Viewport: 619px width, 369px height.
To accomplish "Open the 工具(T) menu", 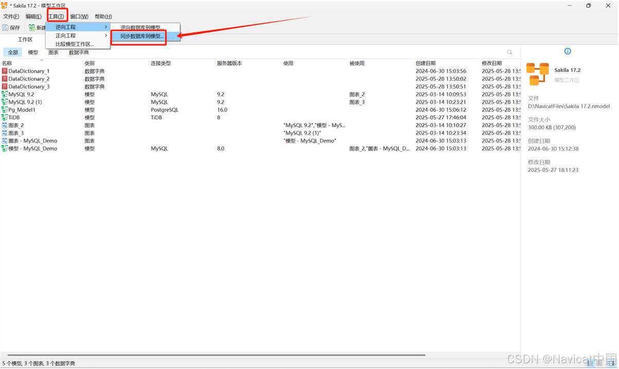I will pyautogui.click(x=56, y=16).
